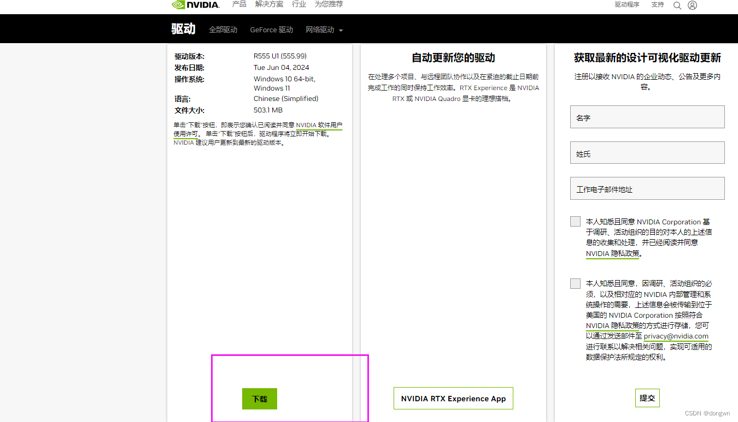
Task: Expand the 网络驱动 dropdown arrow
Action: 341,31
